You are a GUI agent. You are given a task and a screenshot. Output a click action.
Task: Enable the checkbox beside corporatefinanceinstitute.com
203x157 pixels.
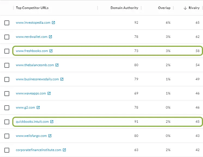tap(7, 150)
